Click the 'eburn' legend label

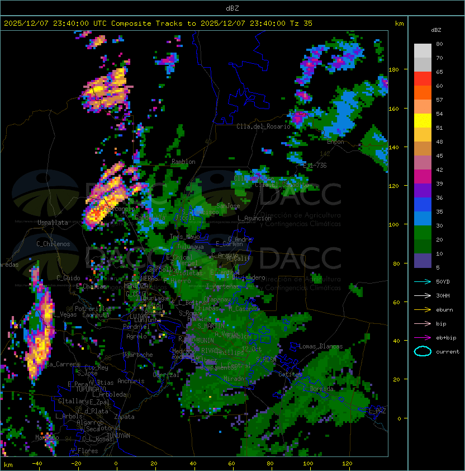tap(444, 310)
